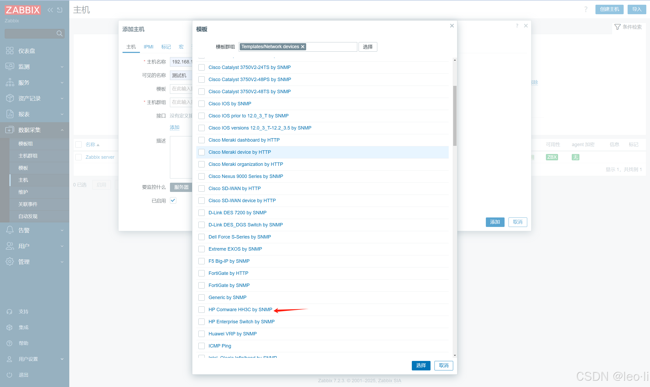Check HP Comware HH3C by SNMP
The height and width of the screenshot is (387, 650).
click(x=202, y=310)
